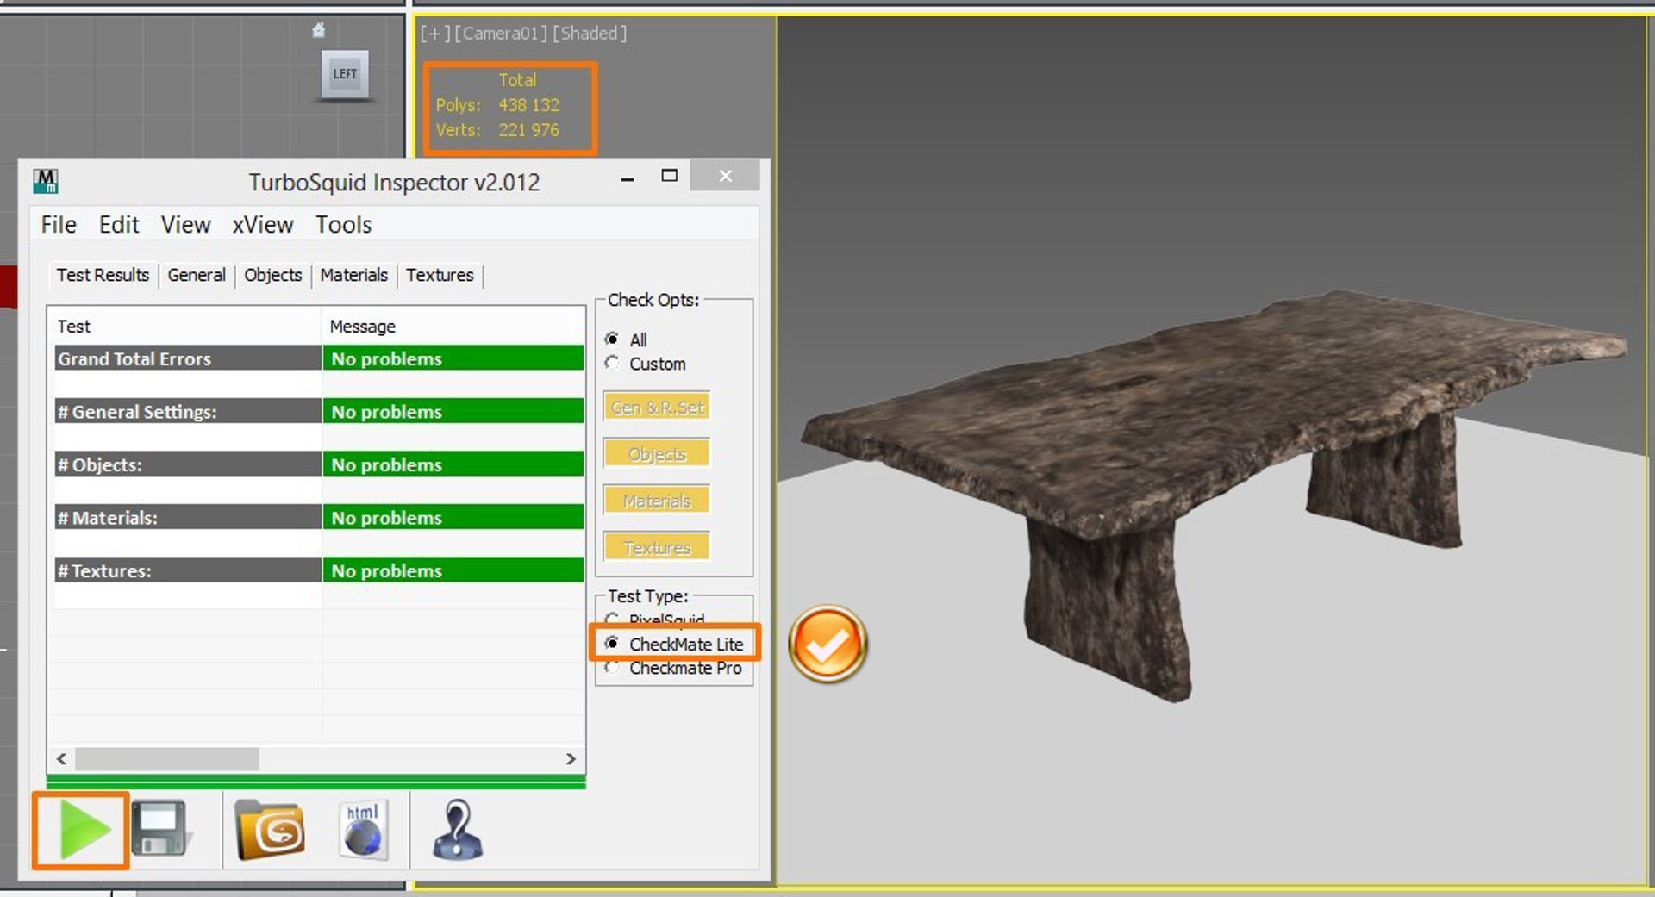Open the TurboSquid folder icon
Image resolution: width=1655 pixels, height=897 pixels.
pyautogui.click(x=269, y=830)
